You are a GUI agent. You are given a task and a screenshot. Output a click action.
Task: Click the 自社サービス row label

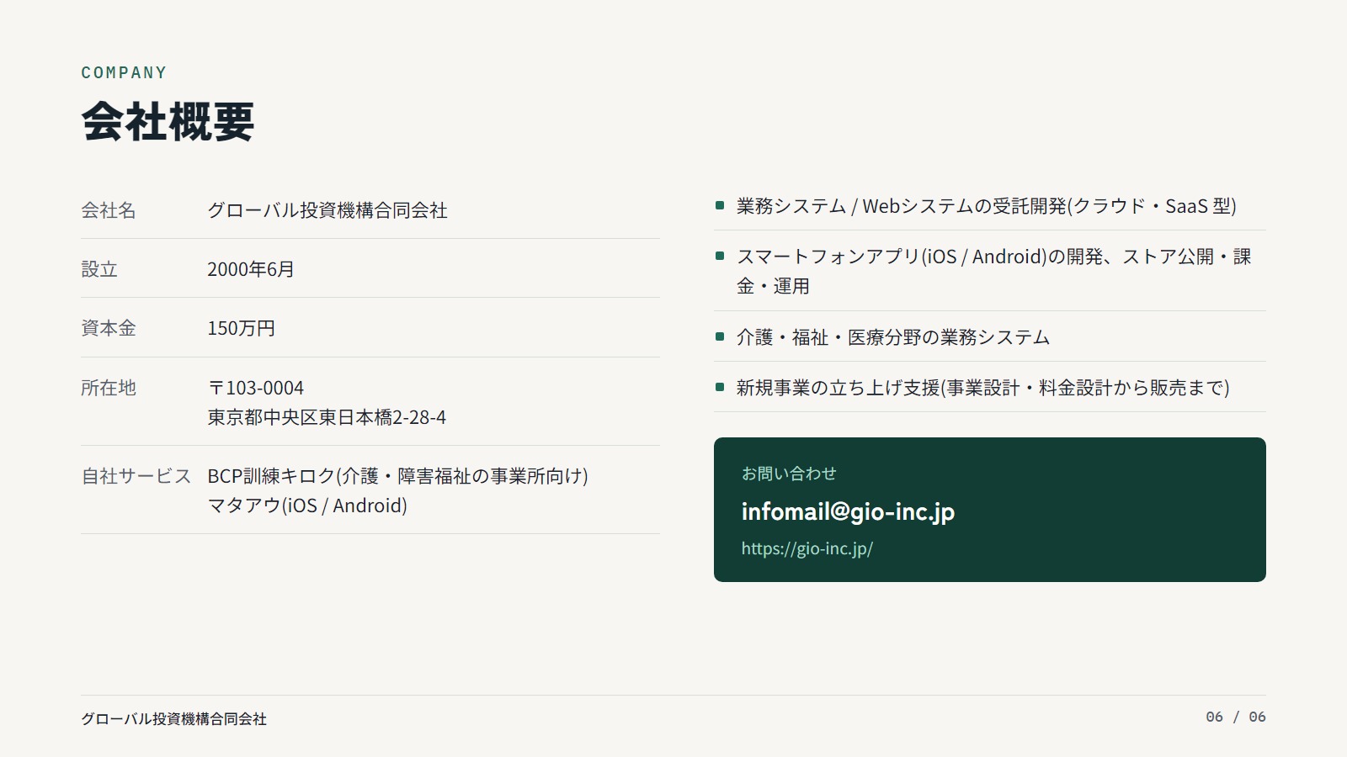point(136,476)
